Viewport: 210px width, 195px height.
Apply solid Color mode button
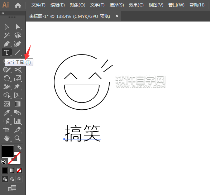coord(5,171)
